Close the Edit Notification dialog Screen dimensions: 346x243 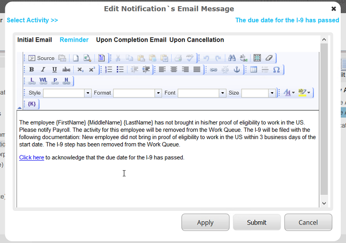[334, 9]
